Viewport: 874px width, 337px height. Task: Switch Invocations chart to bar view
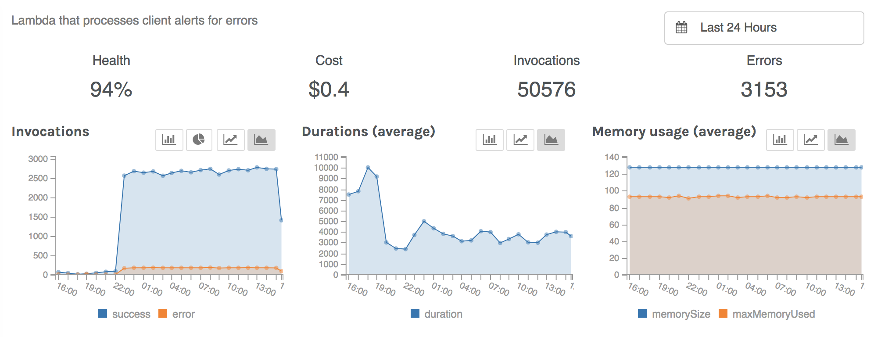point(169,140)
